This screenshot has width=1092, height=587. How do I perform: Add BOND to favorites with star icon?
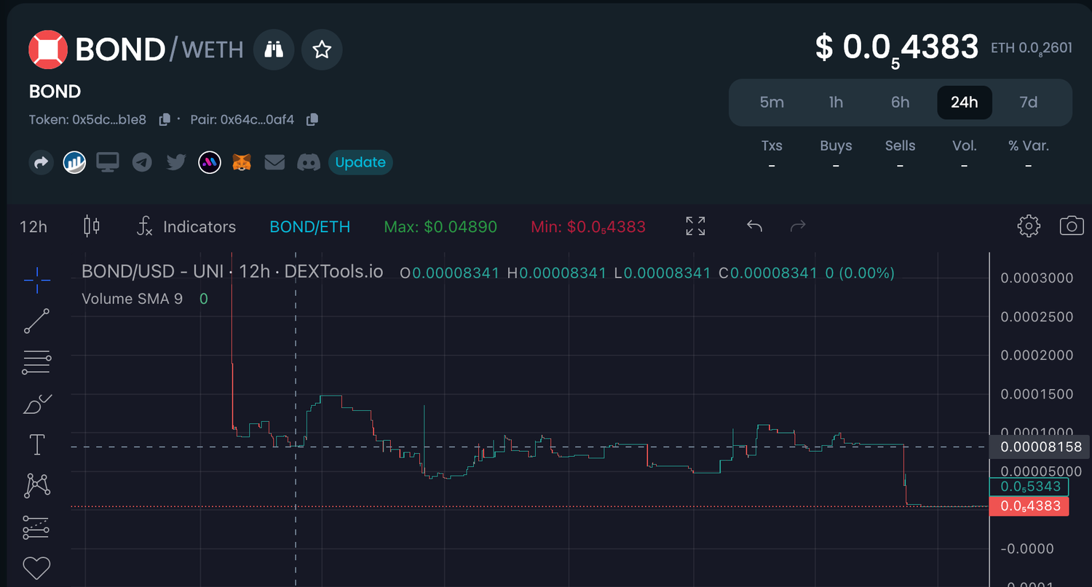(322, 49)
